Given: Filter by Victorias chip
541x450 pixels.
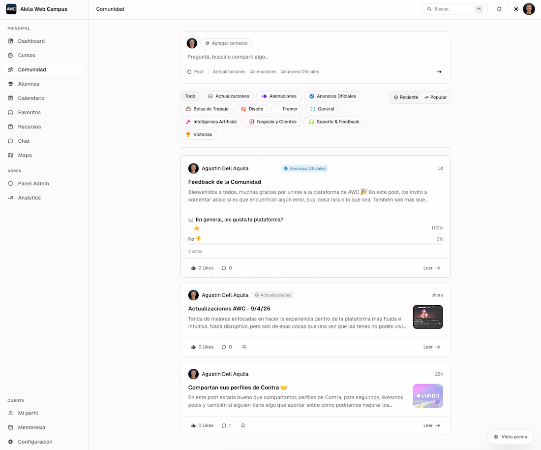Looking at the screenshot, I should tap(199, 134).
